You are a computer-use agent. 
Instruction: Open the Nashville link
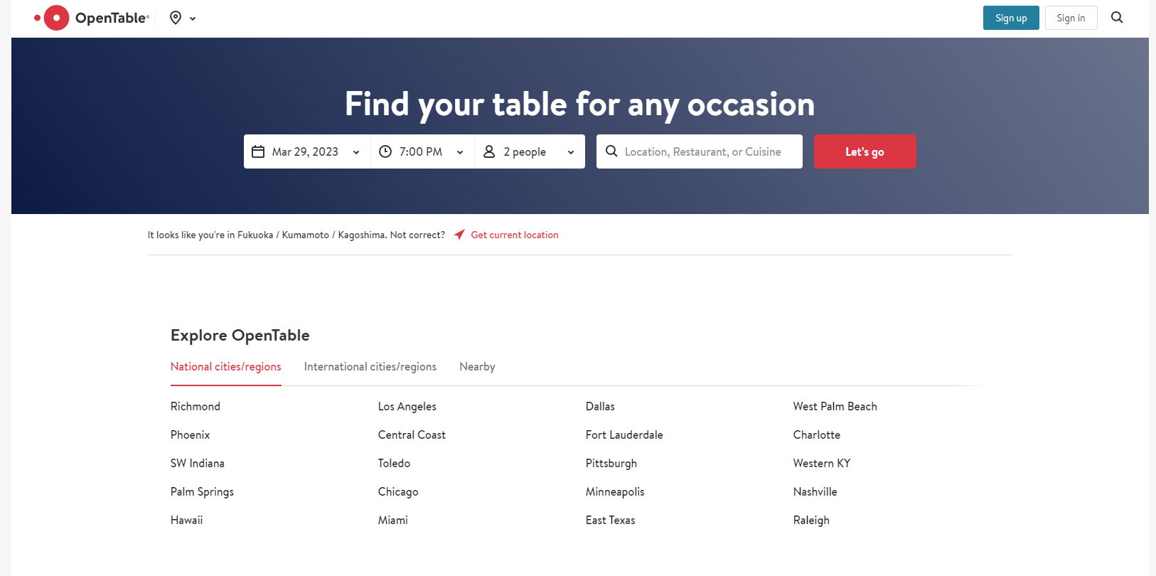tap(815, 491)
